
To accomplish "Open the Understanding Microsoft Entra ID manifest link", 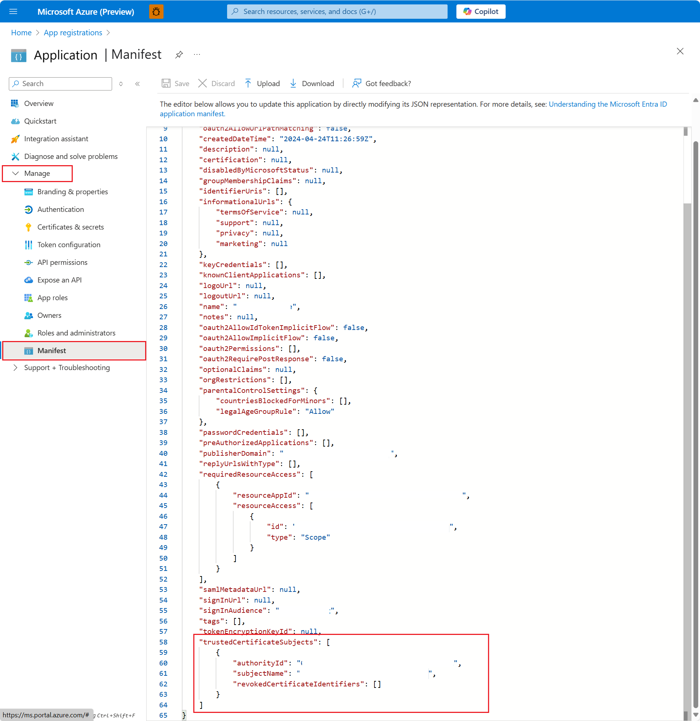I will tap(607, 104).
